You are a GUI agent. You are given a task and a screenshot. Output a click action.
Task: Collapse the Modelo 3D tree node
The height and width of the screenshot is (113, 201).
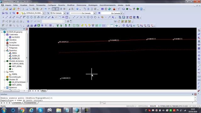tap(5, 79)
